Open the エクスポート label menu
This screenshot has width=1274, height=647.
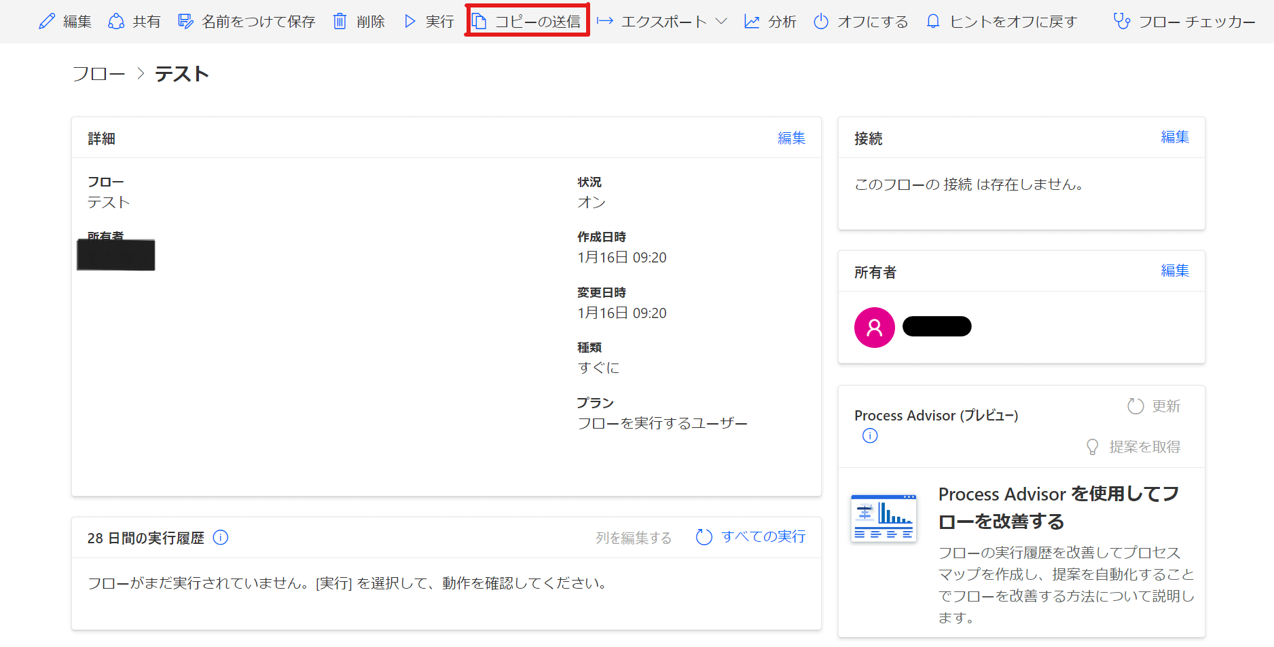(664, 22)
